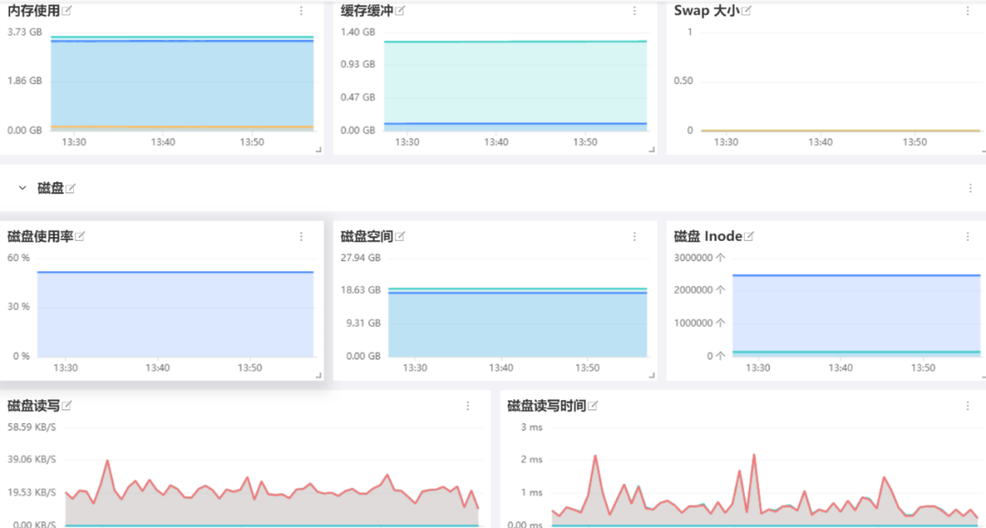
Task: Open the 磁盘 Inode panel options menu
Action: pos(968,236)
